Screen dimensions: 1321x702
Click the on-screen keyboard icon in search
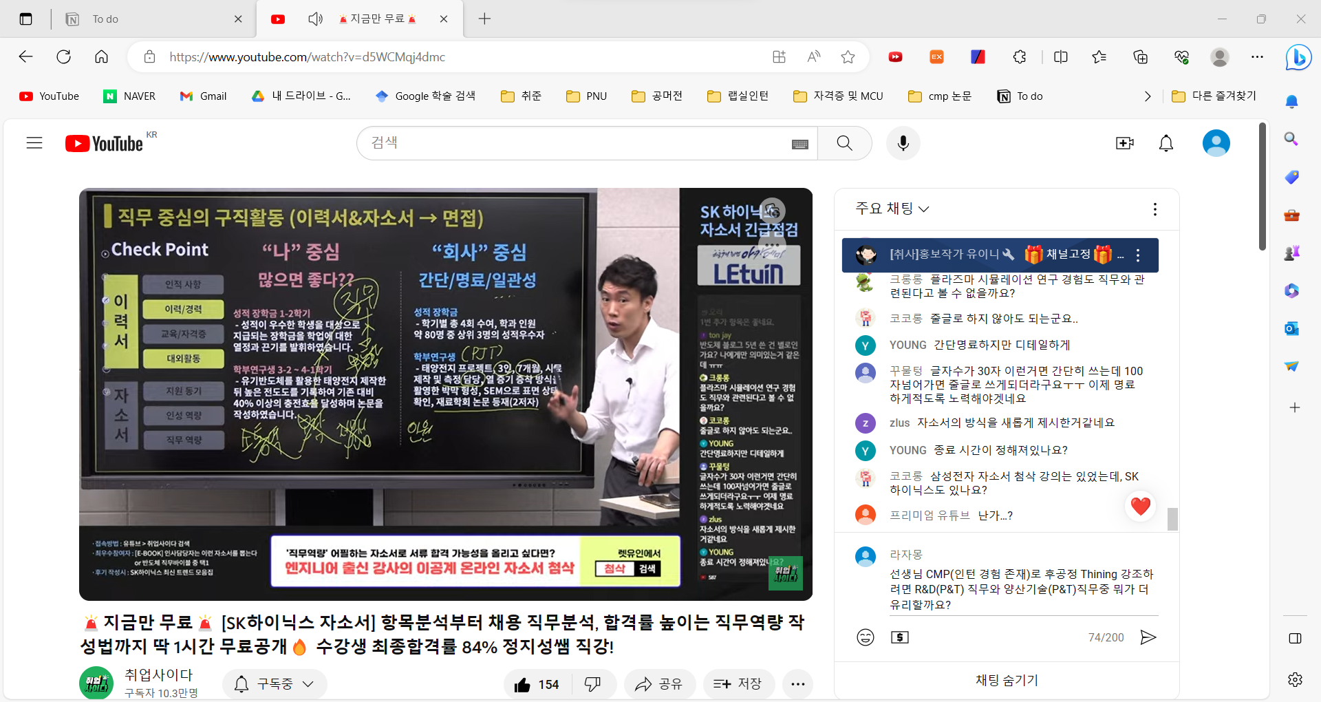tap(799, 144)
